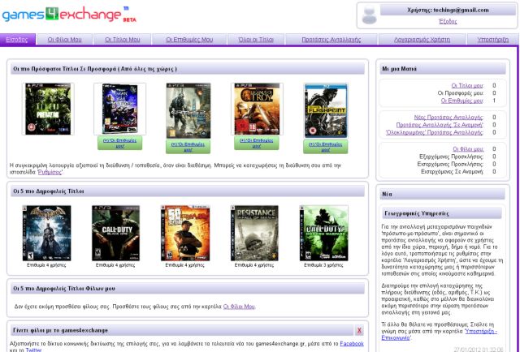Open Resistance Fall of Man cover

coord(254,233)
